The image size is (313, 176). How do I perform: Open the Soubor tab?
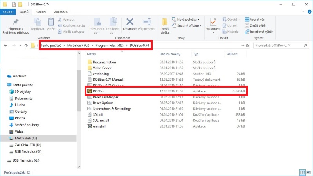pos(8,12)
